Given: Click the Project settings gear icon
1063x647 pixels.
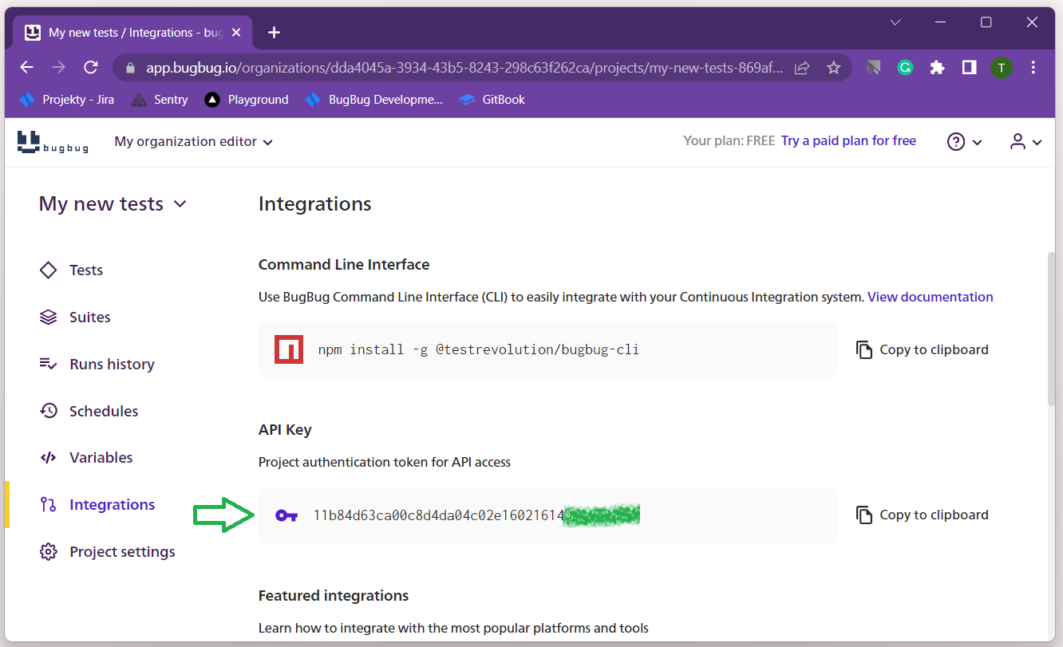Looking at the screenshot, I should click(48, 551).
